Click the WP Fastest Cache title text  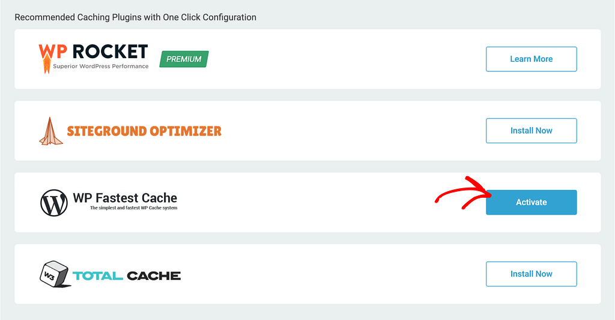[125, 198]
